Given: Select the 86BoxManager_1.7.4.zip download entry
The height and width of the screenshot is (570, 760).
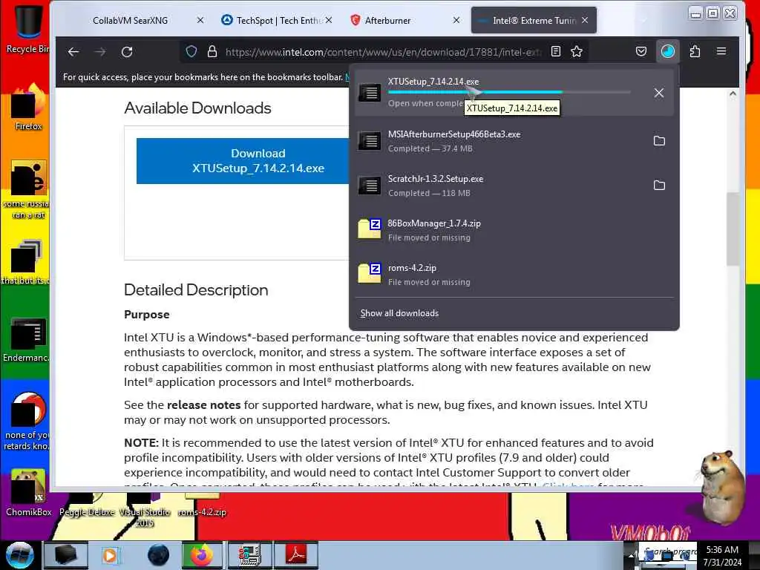Looking at the screenshot, I should (x=514, y=230).
